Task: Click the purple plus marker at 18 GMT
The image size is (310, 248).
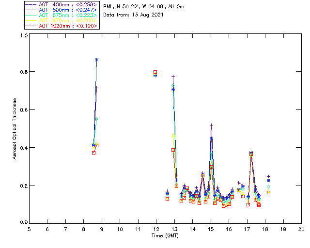Action: tap(268, 177)
